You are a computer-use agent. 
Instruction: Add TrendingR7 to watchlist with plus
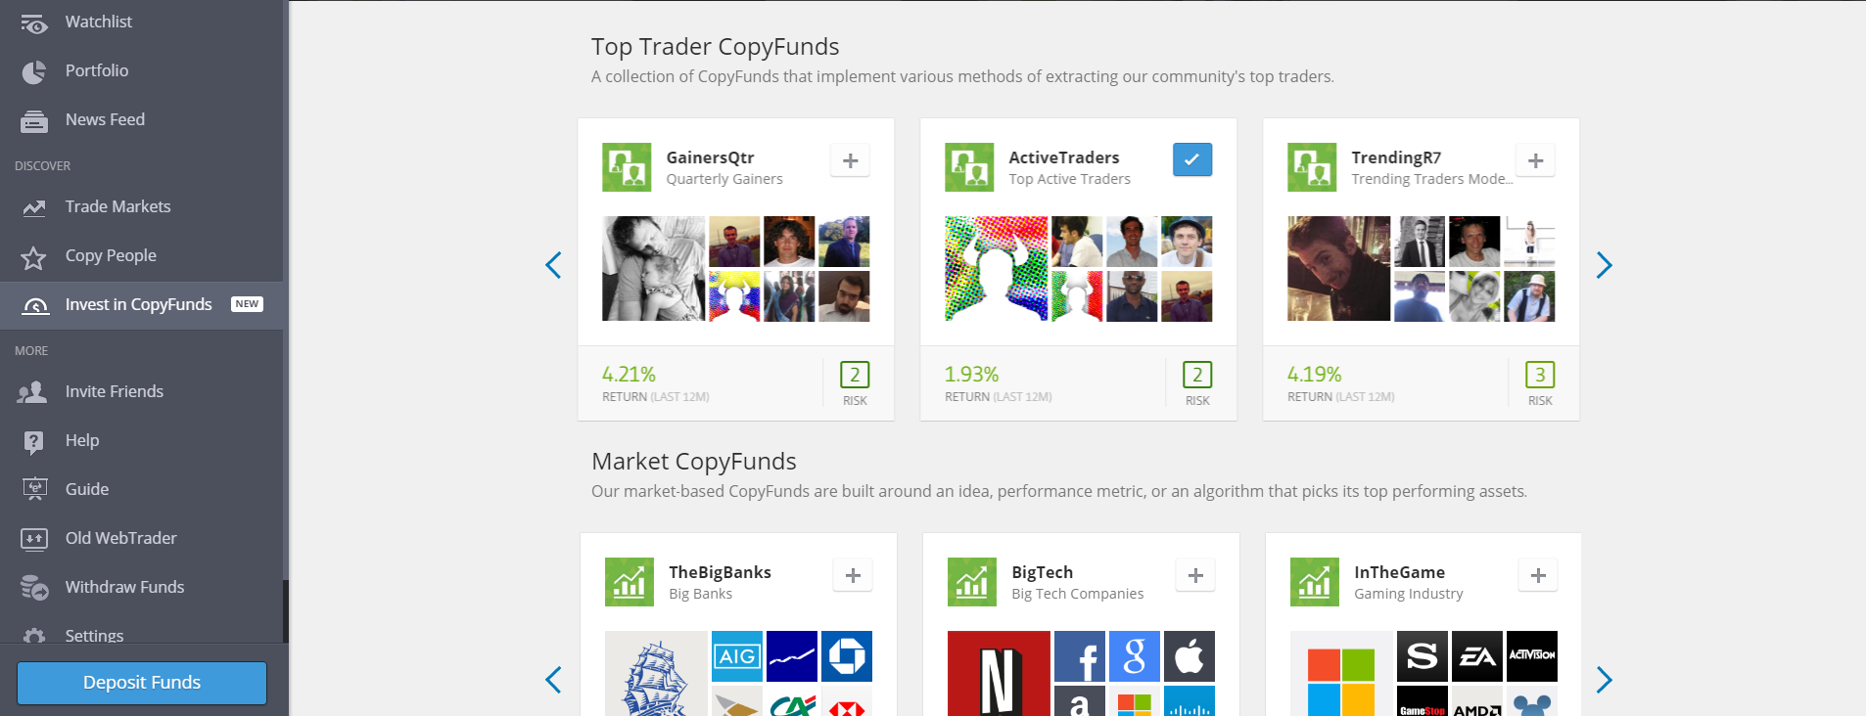click(x=1536, y=160)
